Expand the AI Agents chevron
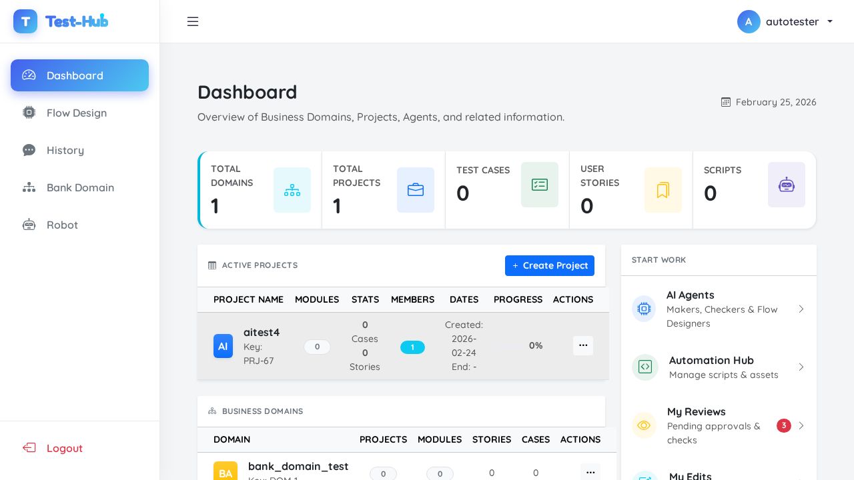This screenshot has height=480, width=854. click(801, 309)
